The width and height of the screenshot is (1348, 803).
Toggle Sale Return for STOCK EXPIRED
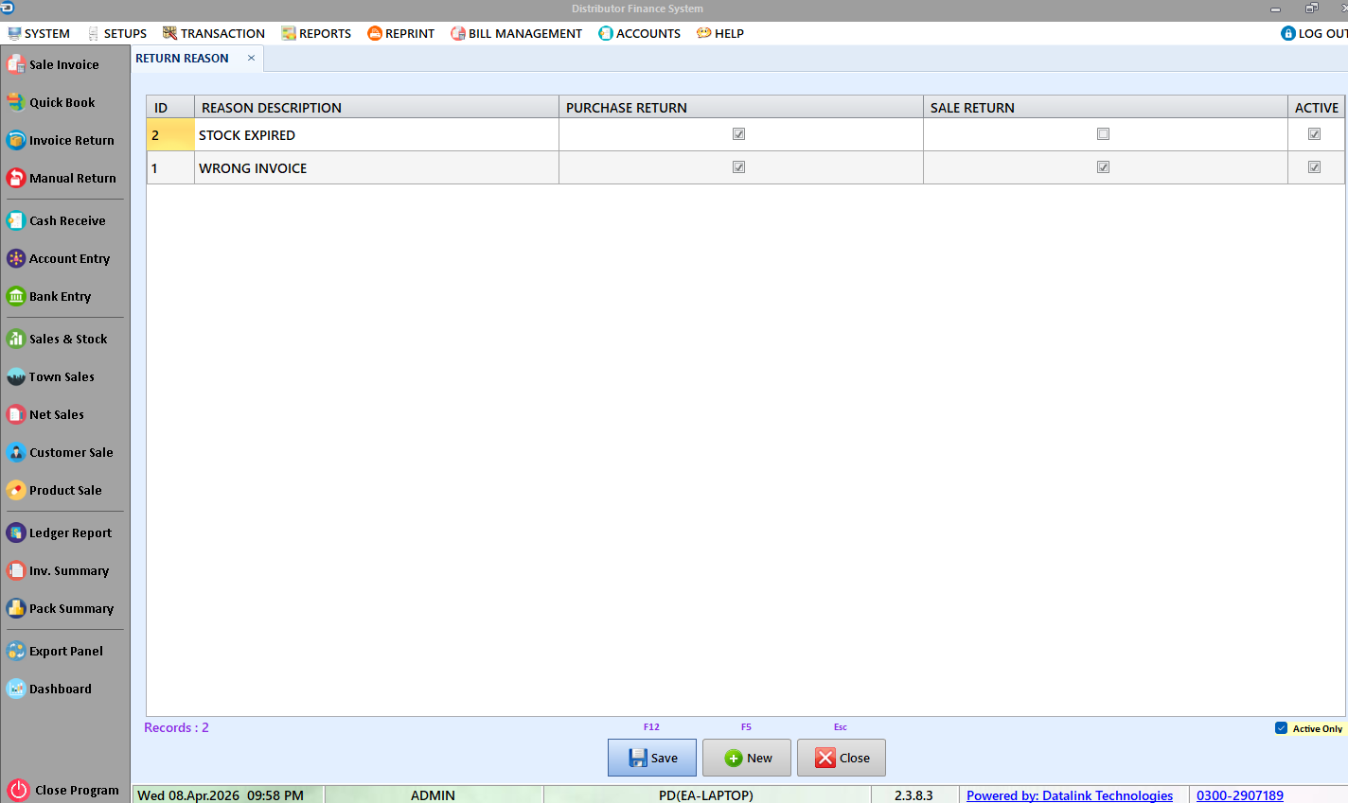click(x=1104, y=134)
